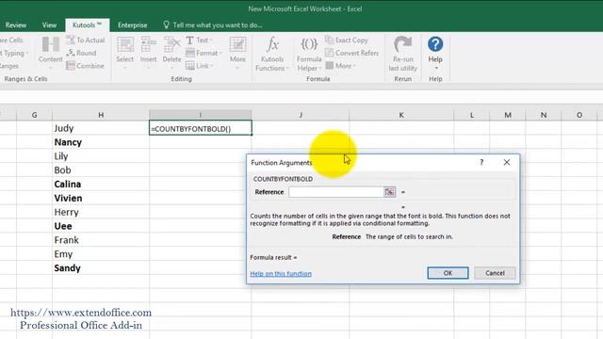Viewport: 603px width, 339px height.
Task: Click the Text tool icon
Action: [190, 40]
